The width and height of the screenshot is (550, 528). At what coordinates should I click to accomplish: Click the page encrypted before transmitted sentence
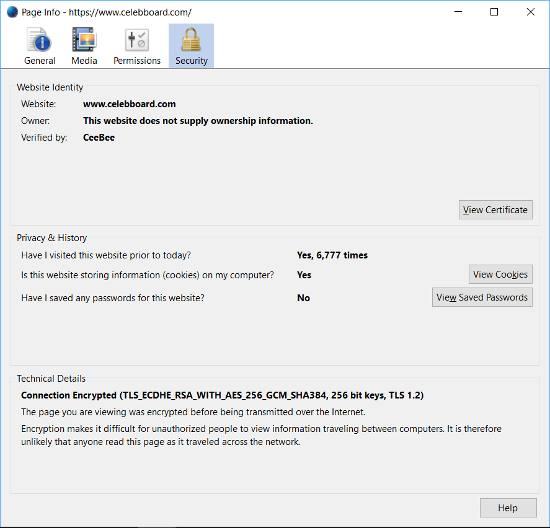[193, 412]
